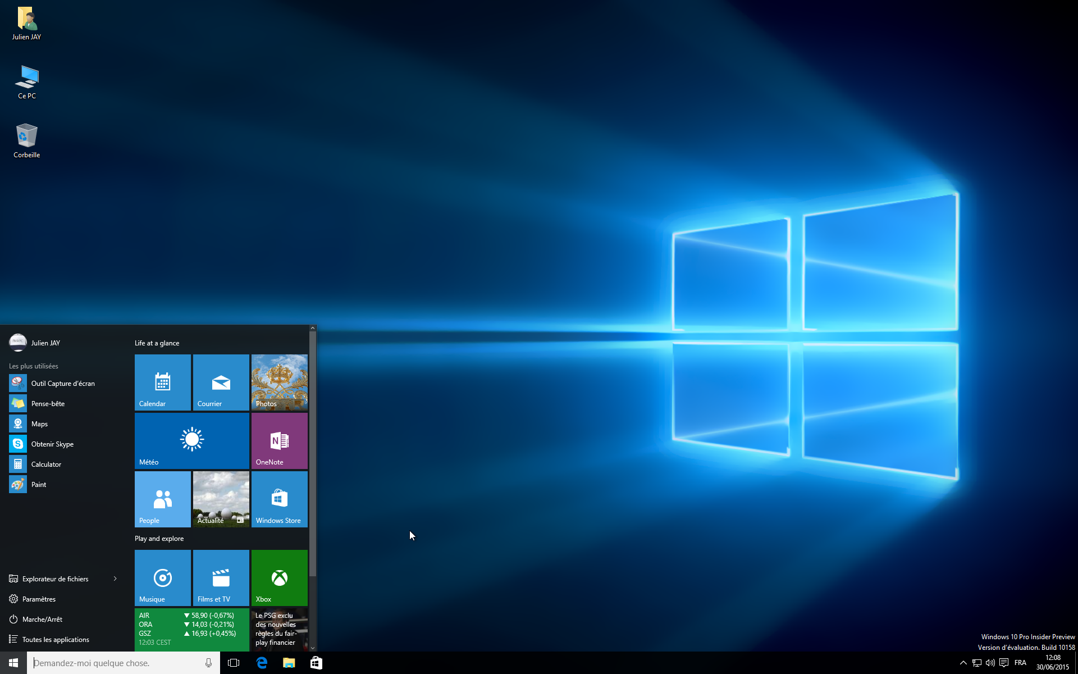Show hidden system tray icons
Screen dimensions: 1078x674
(x=963, y=663)
